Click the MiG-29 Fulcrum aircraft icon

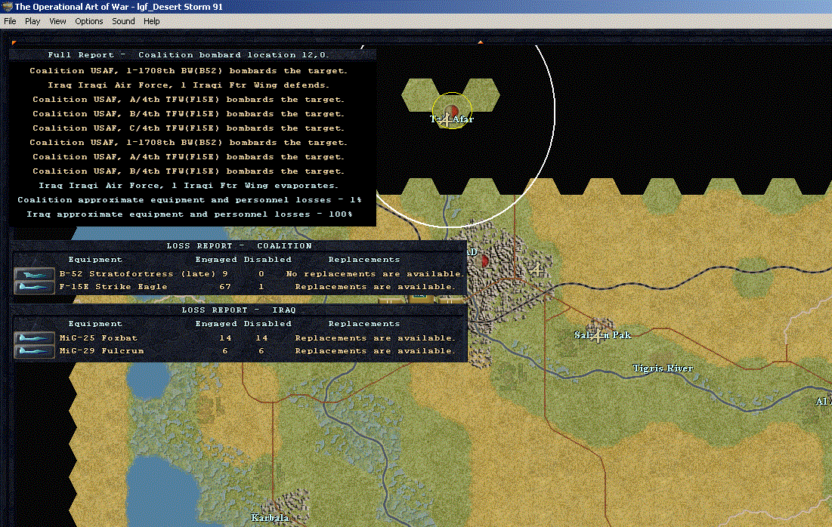click(35, 351)
